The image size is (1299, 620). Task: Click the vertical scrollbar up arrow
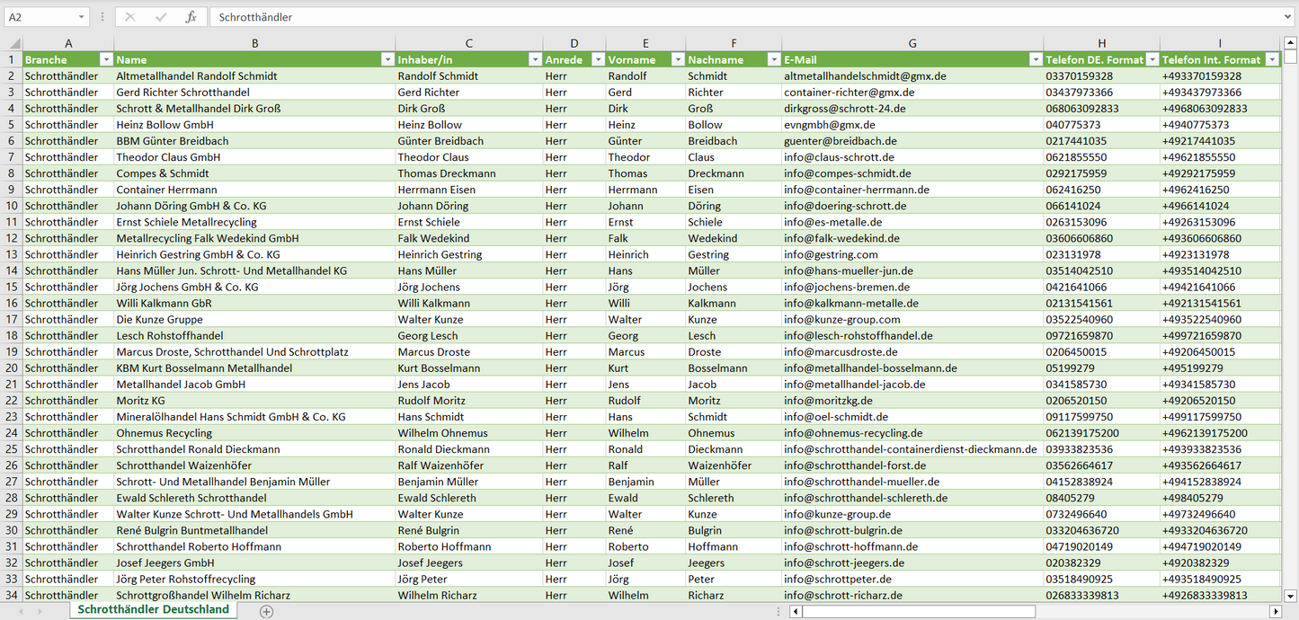[1291, 43]
